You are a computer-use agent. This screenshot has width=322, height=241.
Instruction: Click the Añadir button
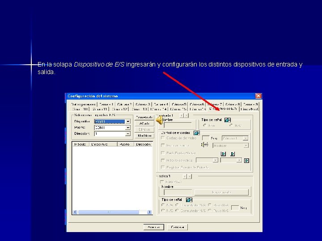pos(144,123)
